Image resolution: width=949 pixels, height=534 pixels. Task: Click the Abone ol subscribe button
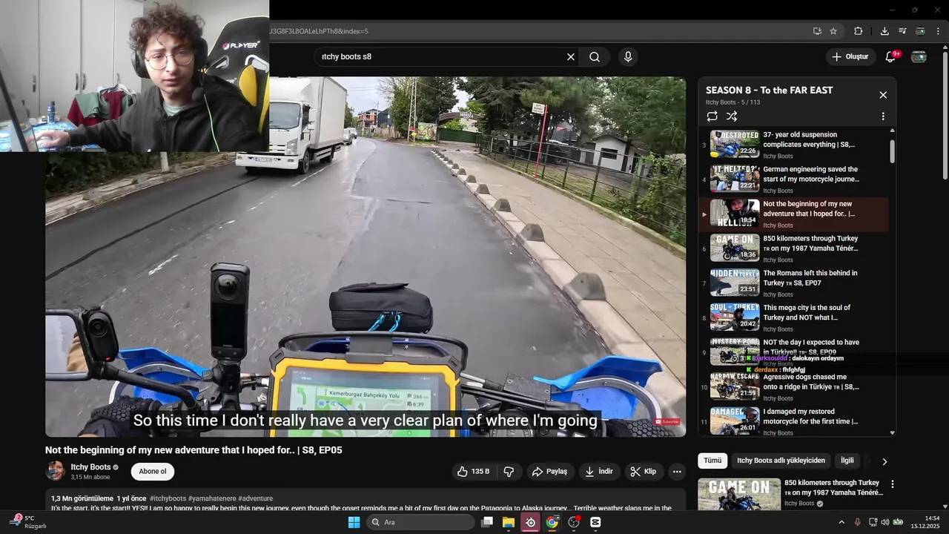coord(153,472)
